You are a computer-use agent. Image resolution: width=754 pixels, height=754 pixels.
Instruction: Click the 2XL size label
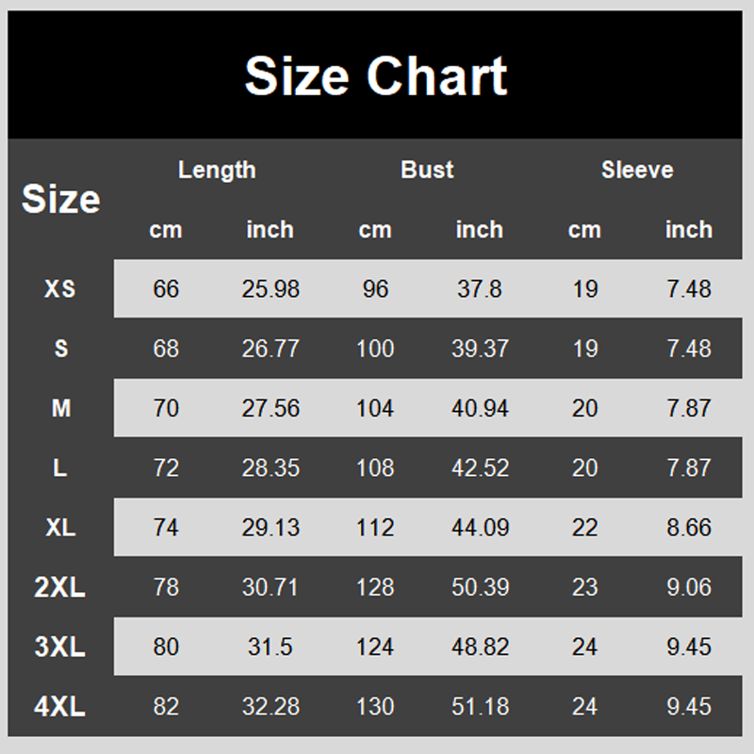59,587
